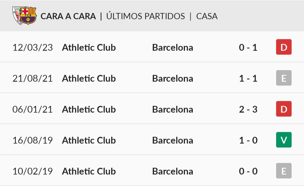Click the gray E badge for 21/08/21
The image size is (304, 186).
284,78
